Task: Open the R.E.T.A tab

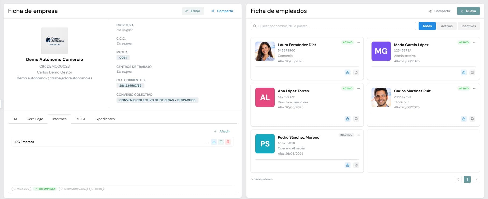Action: [x=80, y=119]
